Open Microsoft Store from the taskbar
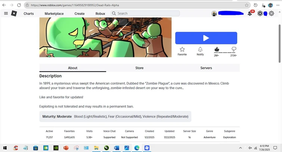The width and height of the screenshot is (282, 152). point(35,148)
